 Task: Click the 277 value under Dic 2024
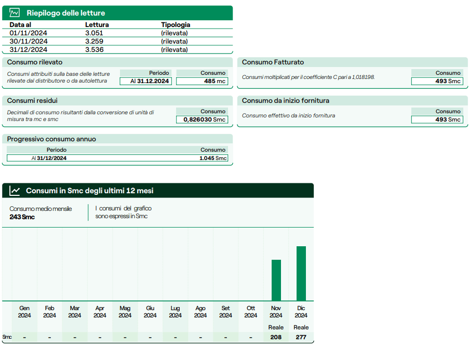[x=301, y=337]
